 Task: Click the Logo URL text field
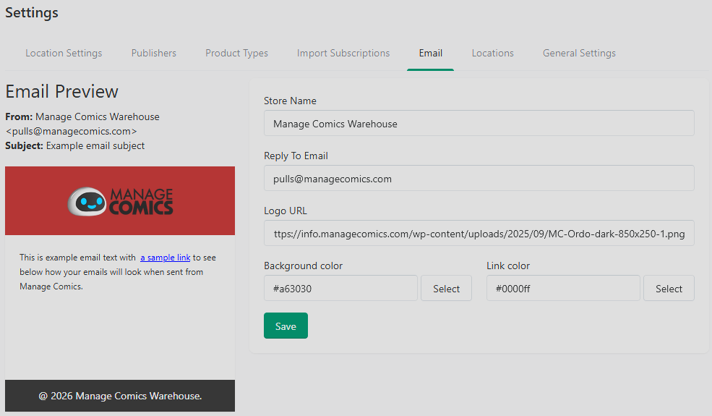click(479, 233)
